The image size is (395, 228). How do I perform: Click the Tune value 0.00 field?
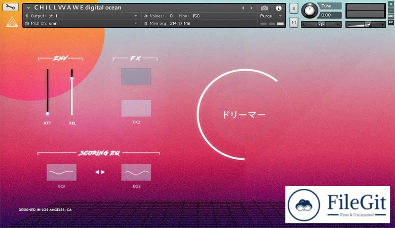click(x=329, y=15)
